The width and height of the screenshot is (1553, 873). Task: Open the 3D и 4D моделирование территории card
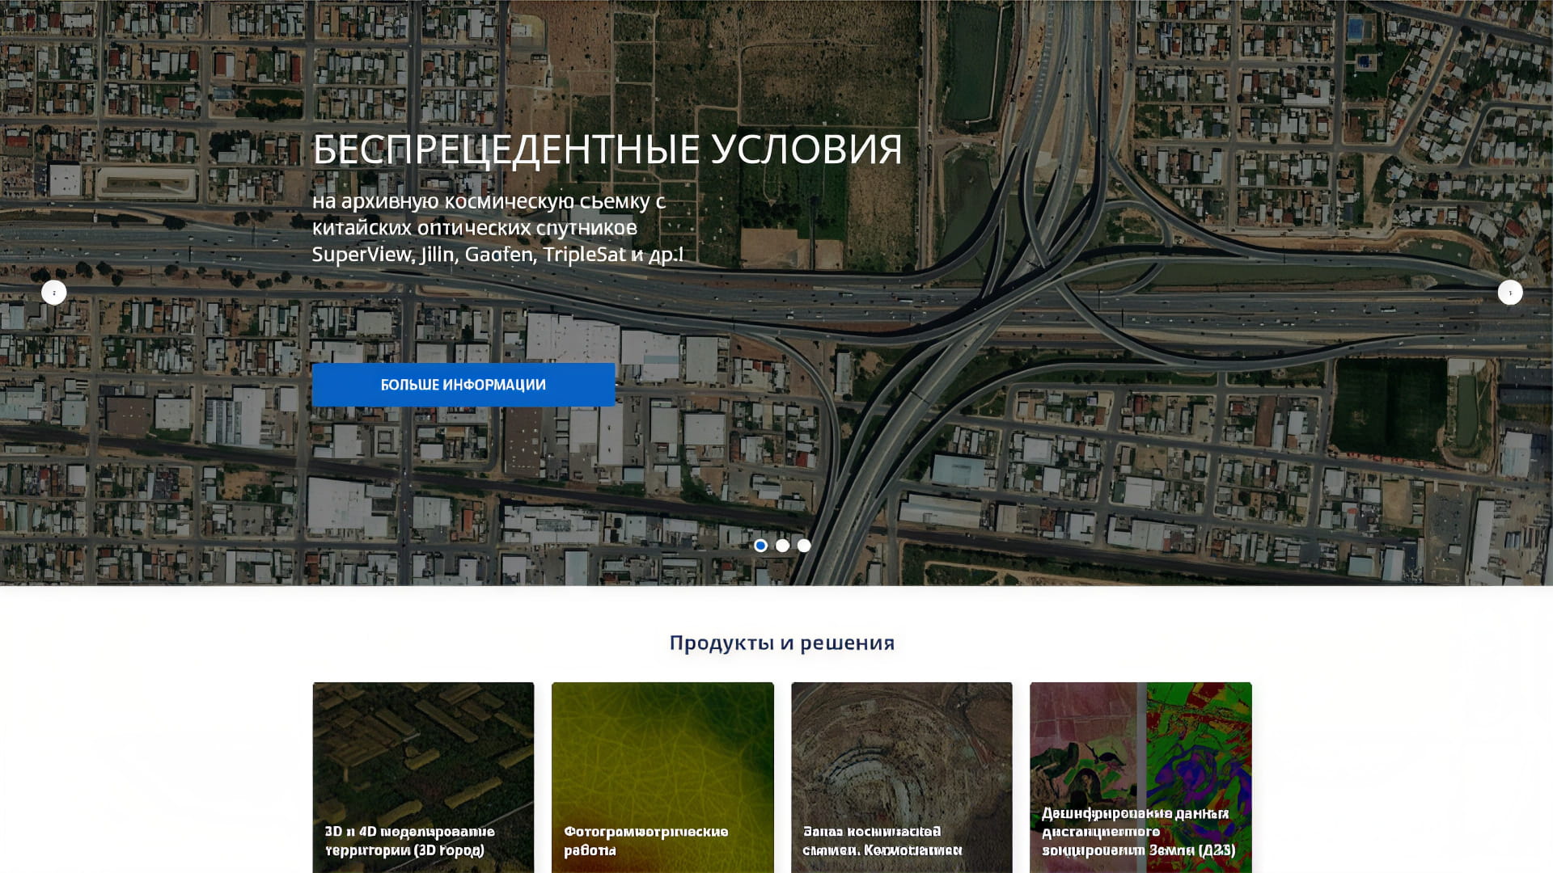[423, 778]
